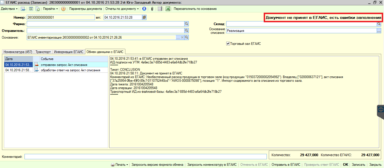Open attached files via paperclip icon
This screenshot has height=168, width=384.
coord(152,9)
